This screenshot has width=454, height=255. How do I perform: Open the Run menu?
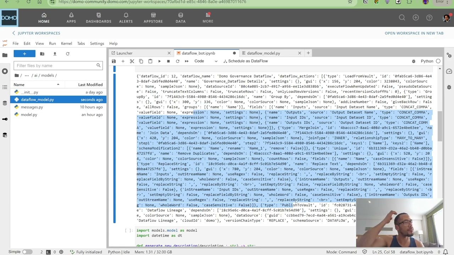tap(52, 44)
